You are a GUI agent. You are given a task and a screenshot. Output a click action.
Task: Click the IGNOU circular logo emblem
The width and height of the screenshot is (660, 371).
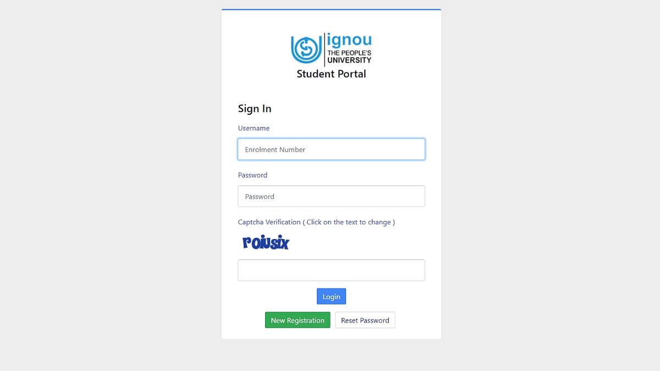point(305,49)
